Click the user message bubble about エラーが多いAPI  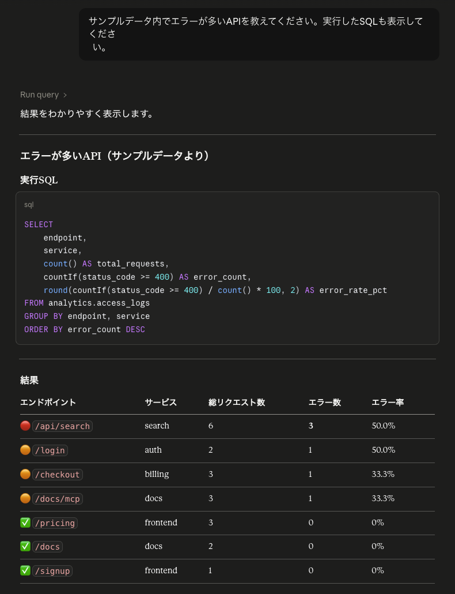pos(259,34)
